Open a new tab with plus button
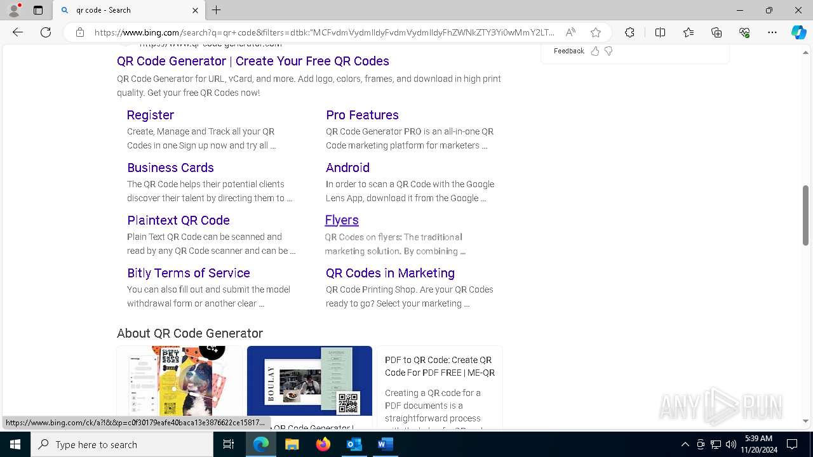813x457 pixels. [x=216, y=10]
